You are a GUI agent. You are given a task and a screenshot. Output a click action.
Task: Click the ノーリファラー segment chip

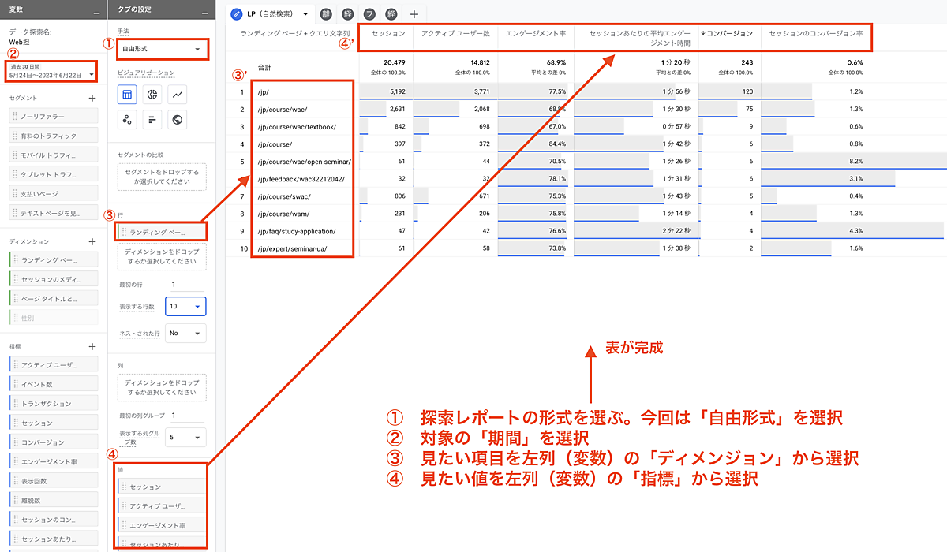[x=54, y=117]
